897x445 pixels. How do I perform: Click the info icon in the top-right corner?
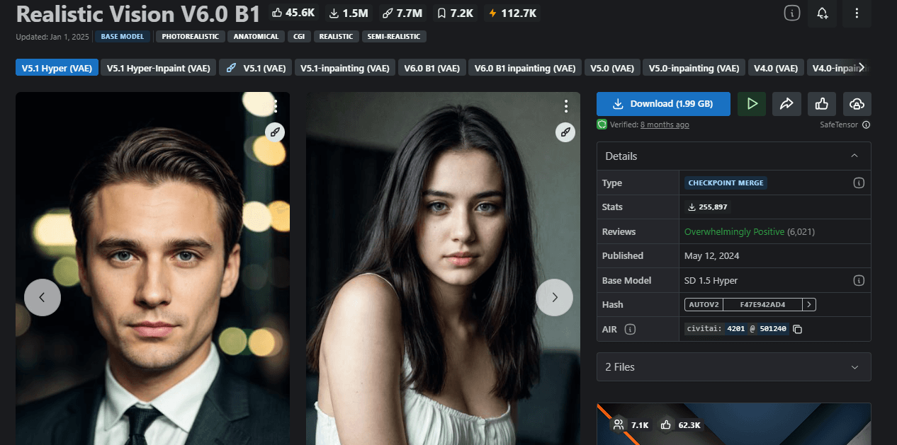791,13
